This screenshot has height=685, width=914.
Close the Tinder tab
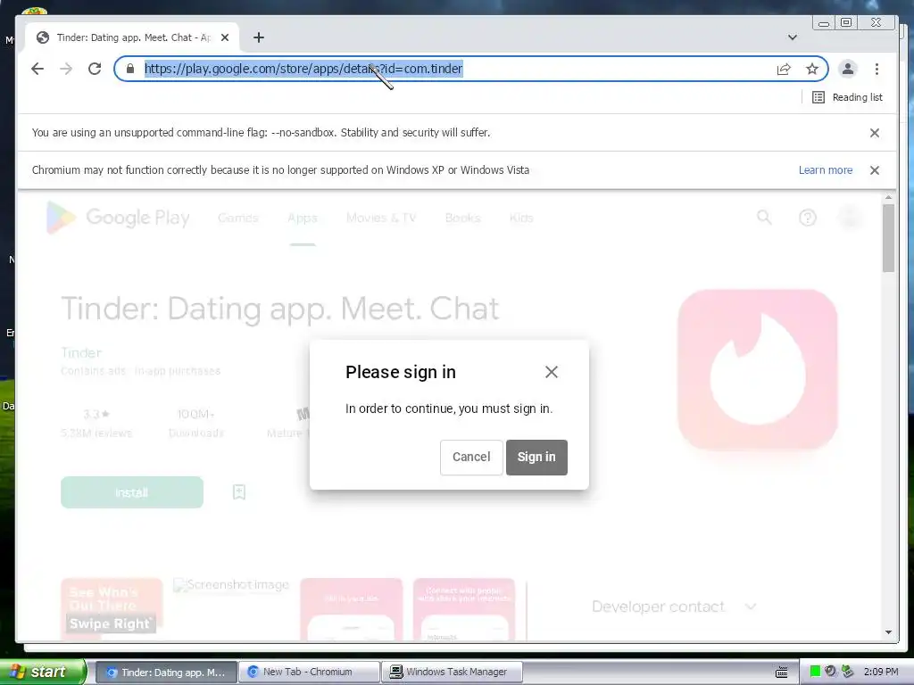click(225, 37)
